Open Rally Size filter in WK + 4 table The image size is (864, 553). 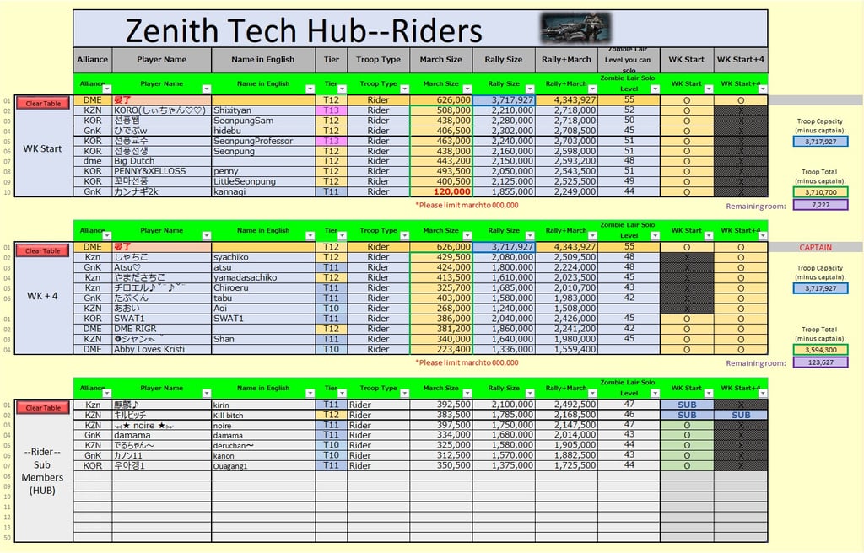tap(530, 236)
